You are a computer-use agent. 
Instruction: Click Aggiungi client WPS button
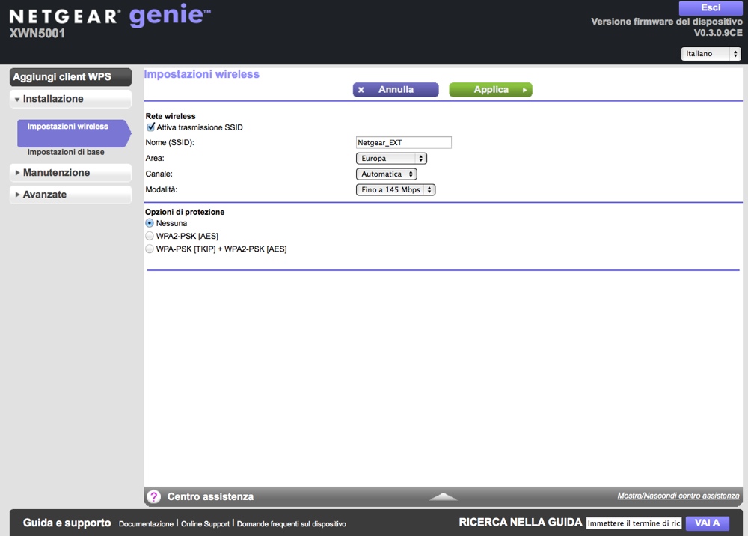[x=70, y=77]
